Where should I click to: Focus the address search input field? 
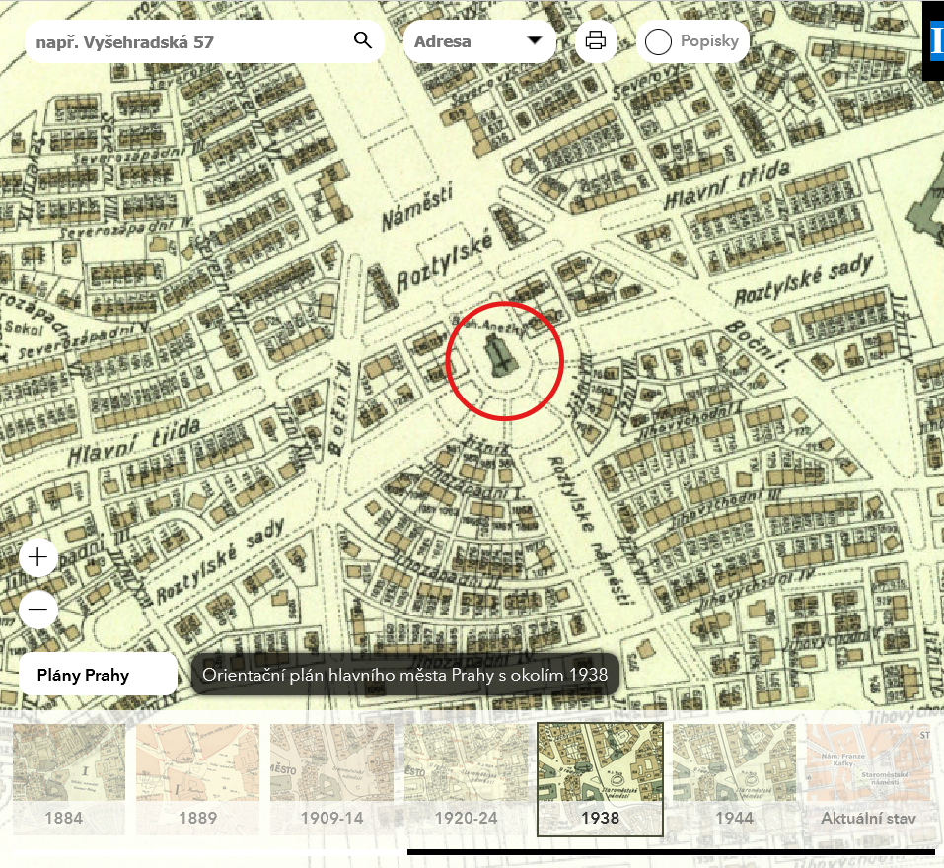click(x=187, y=41)
